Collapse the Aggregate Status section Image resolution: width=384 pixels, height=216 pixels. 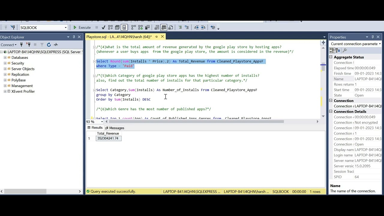[331, 57]
